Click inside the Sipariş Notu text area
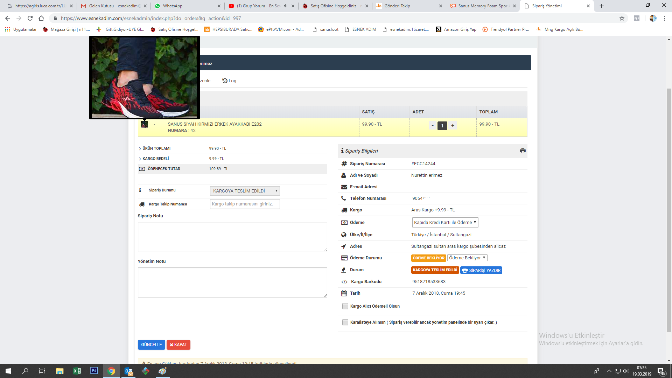 [232, 237]
